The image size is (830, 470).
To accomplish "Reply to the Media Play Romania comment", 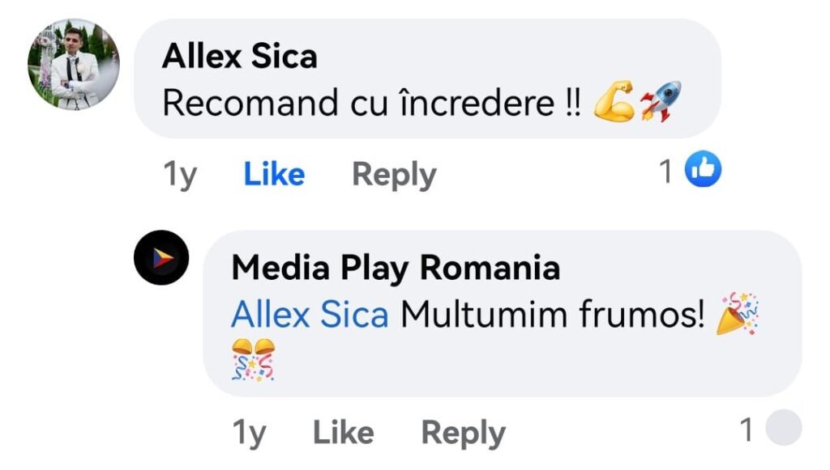I will point(463,434).
